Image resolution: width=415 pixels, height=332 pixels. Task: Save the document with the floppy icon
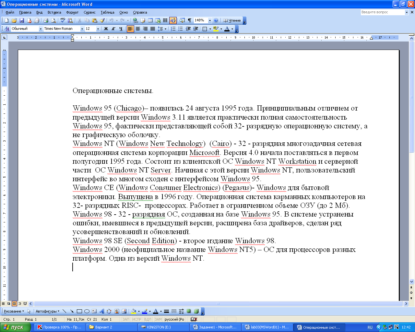click(22, 20)
